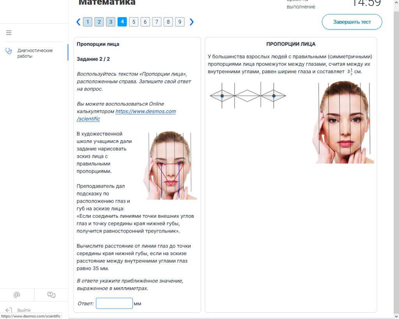
Task: Select question 4
Action: coord(122,22)
